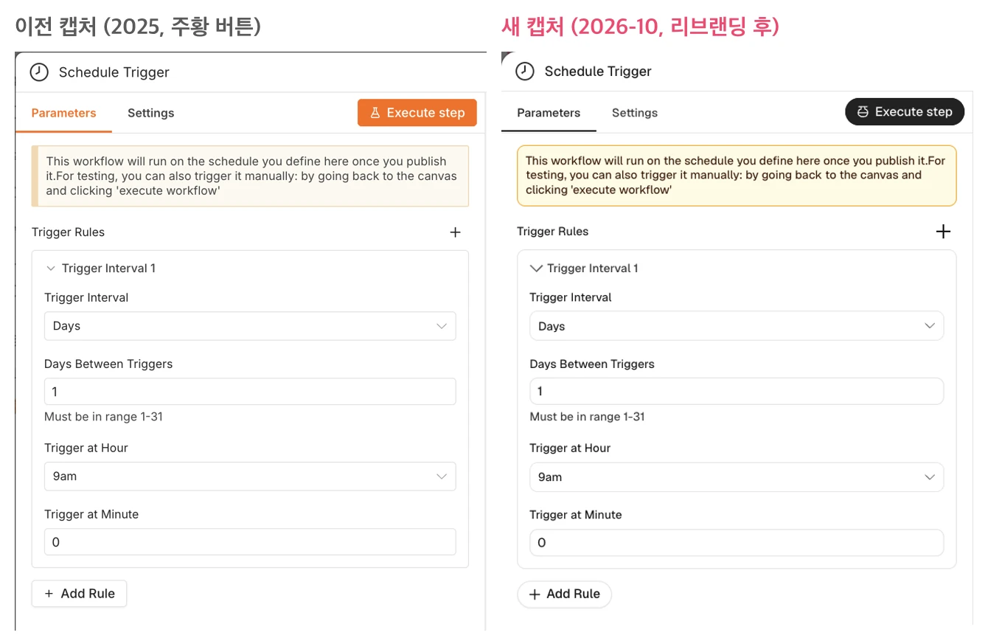The height and width of the screenshot is (638, 988).
Task: Open the Days interval dropdown in 이전 캡처
Action: coord(250,326)
